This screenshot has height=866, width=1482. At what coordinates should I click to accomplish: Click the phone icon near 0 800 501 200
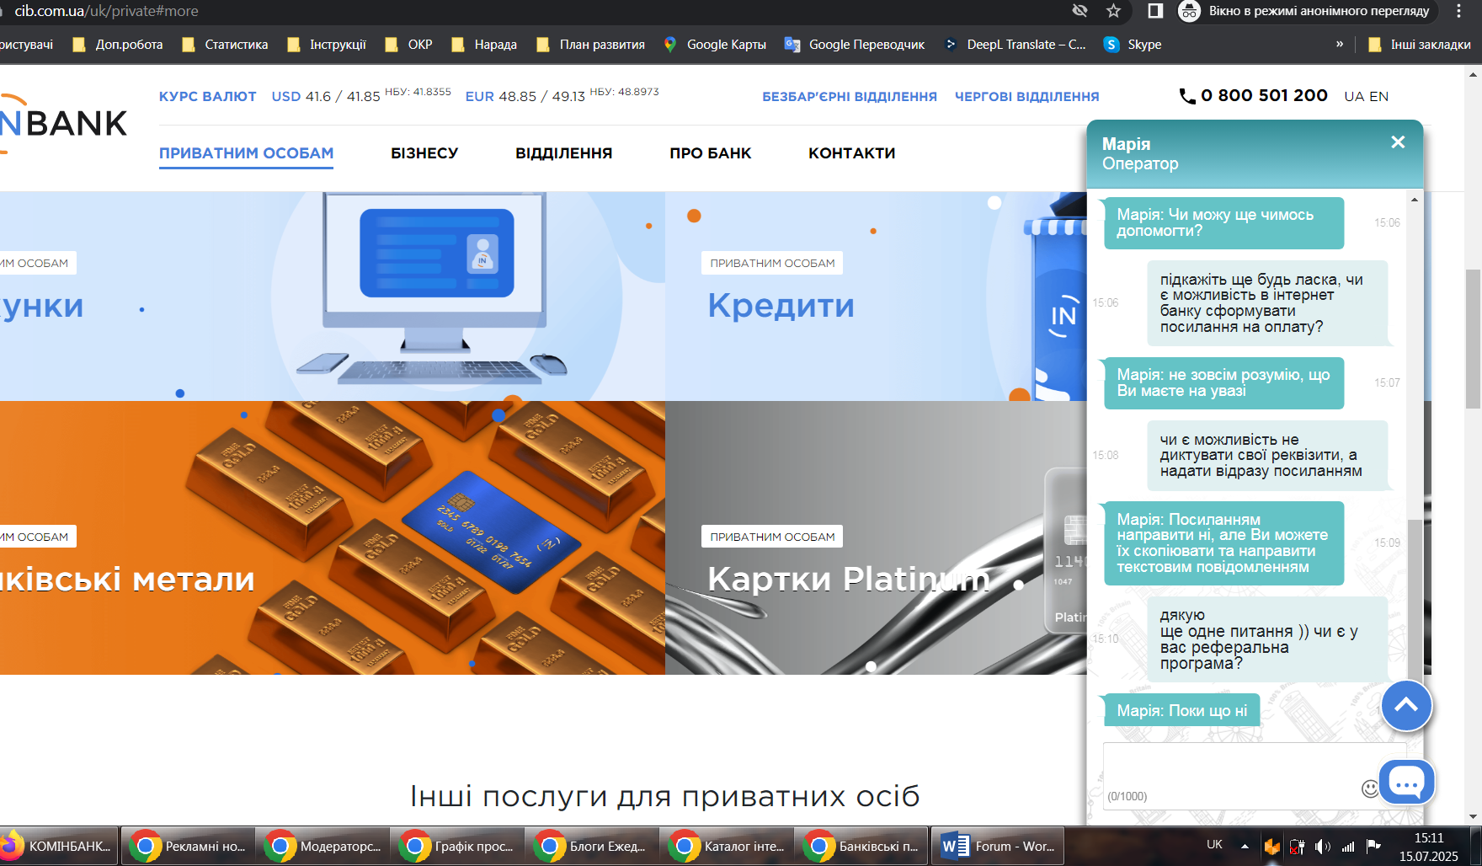[1187, 96]
